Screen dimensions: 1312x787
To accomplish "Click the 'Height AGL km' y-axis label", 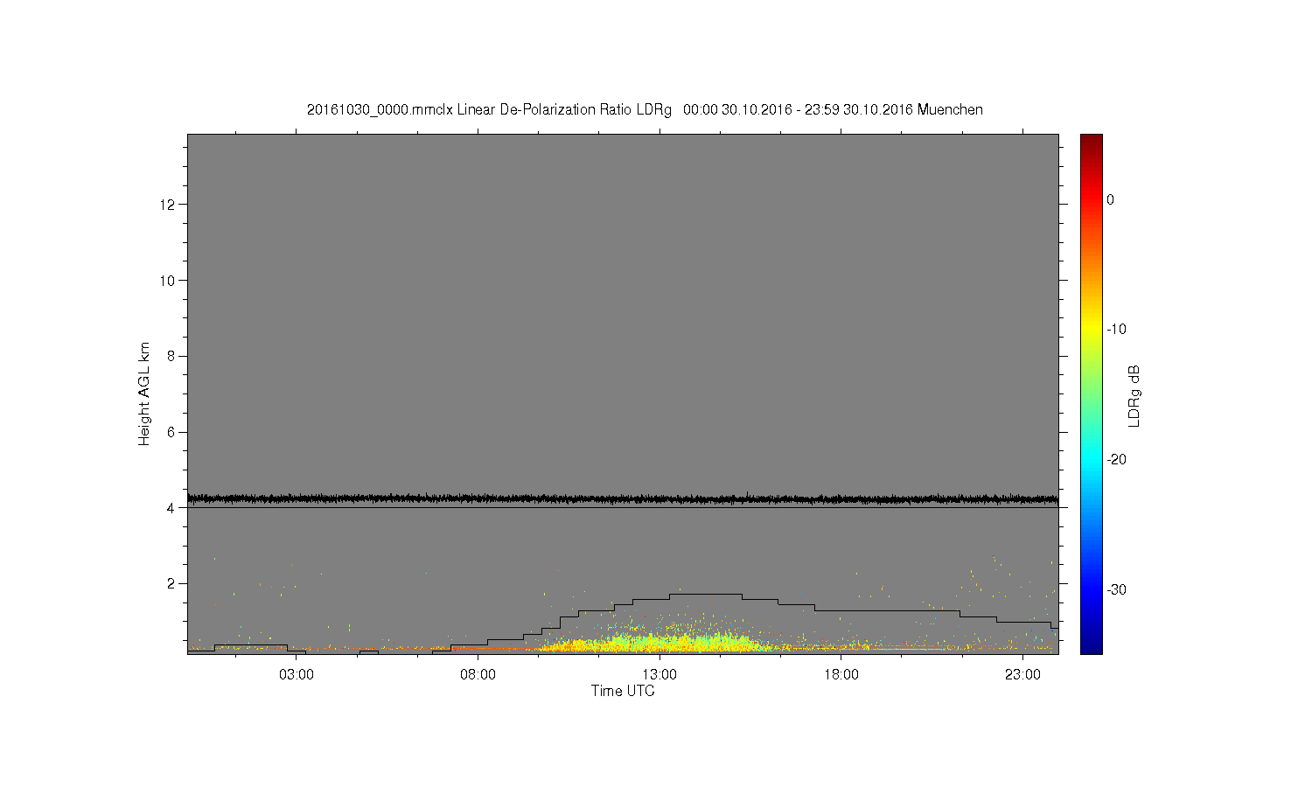I will click(144, 393).
